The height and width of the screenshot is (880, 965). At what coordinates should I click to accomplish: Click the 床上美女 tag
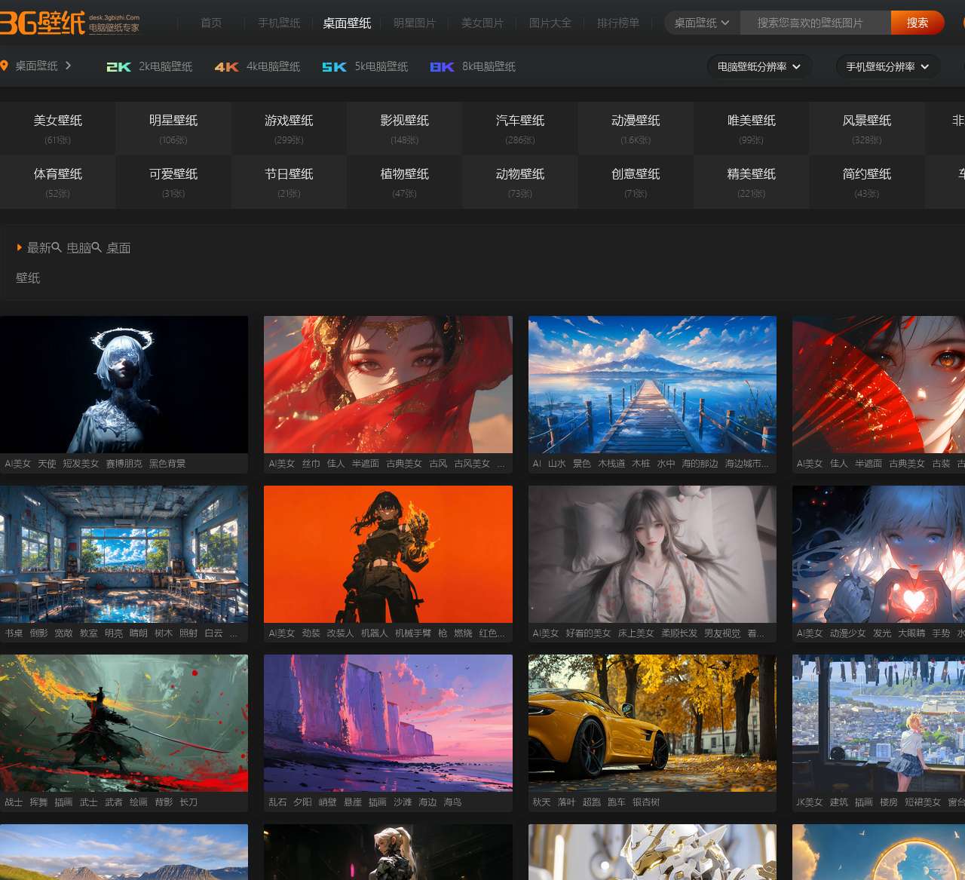click(636, 633)
